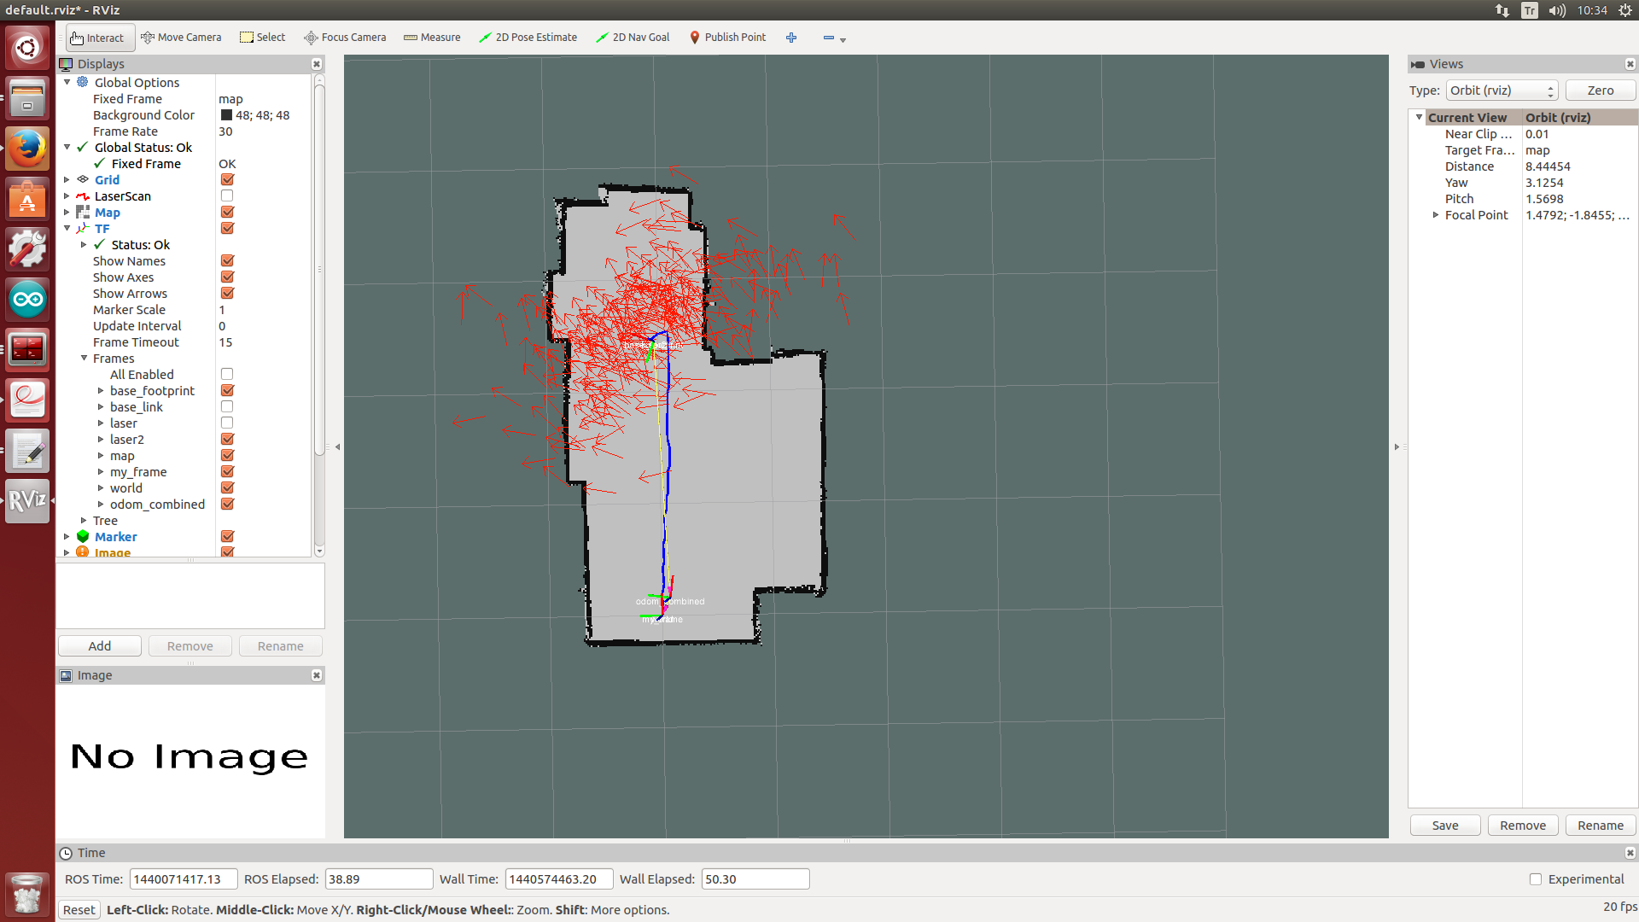Open the view Type dropdown Orbit (rviz)
Screen dimensions: 1639x922
click(1502, 90)
